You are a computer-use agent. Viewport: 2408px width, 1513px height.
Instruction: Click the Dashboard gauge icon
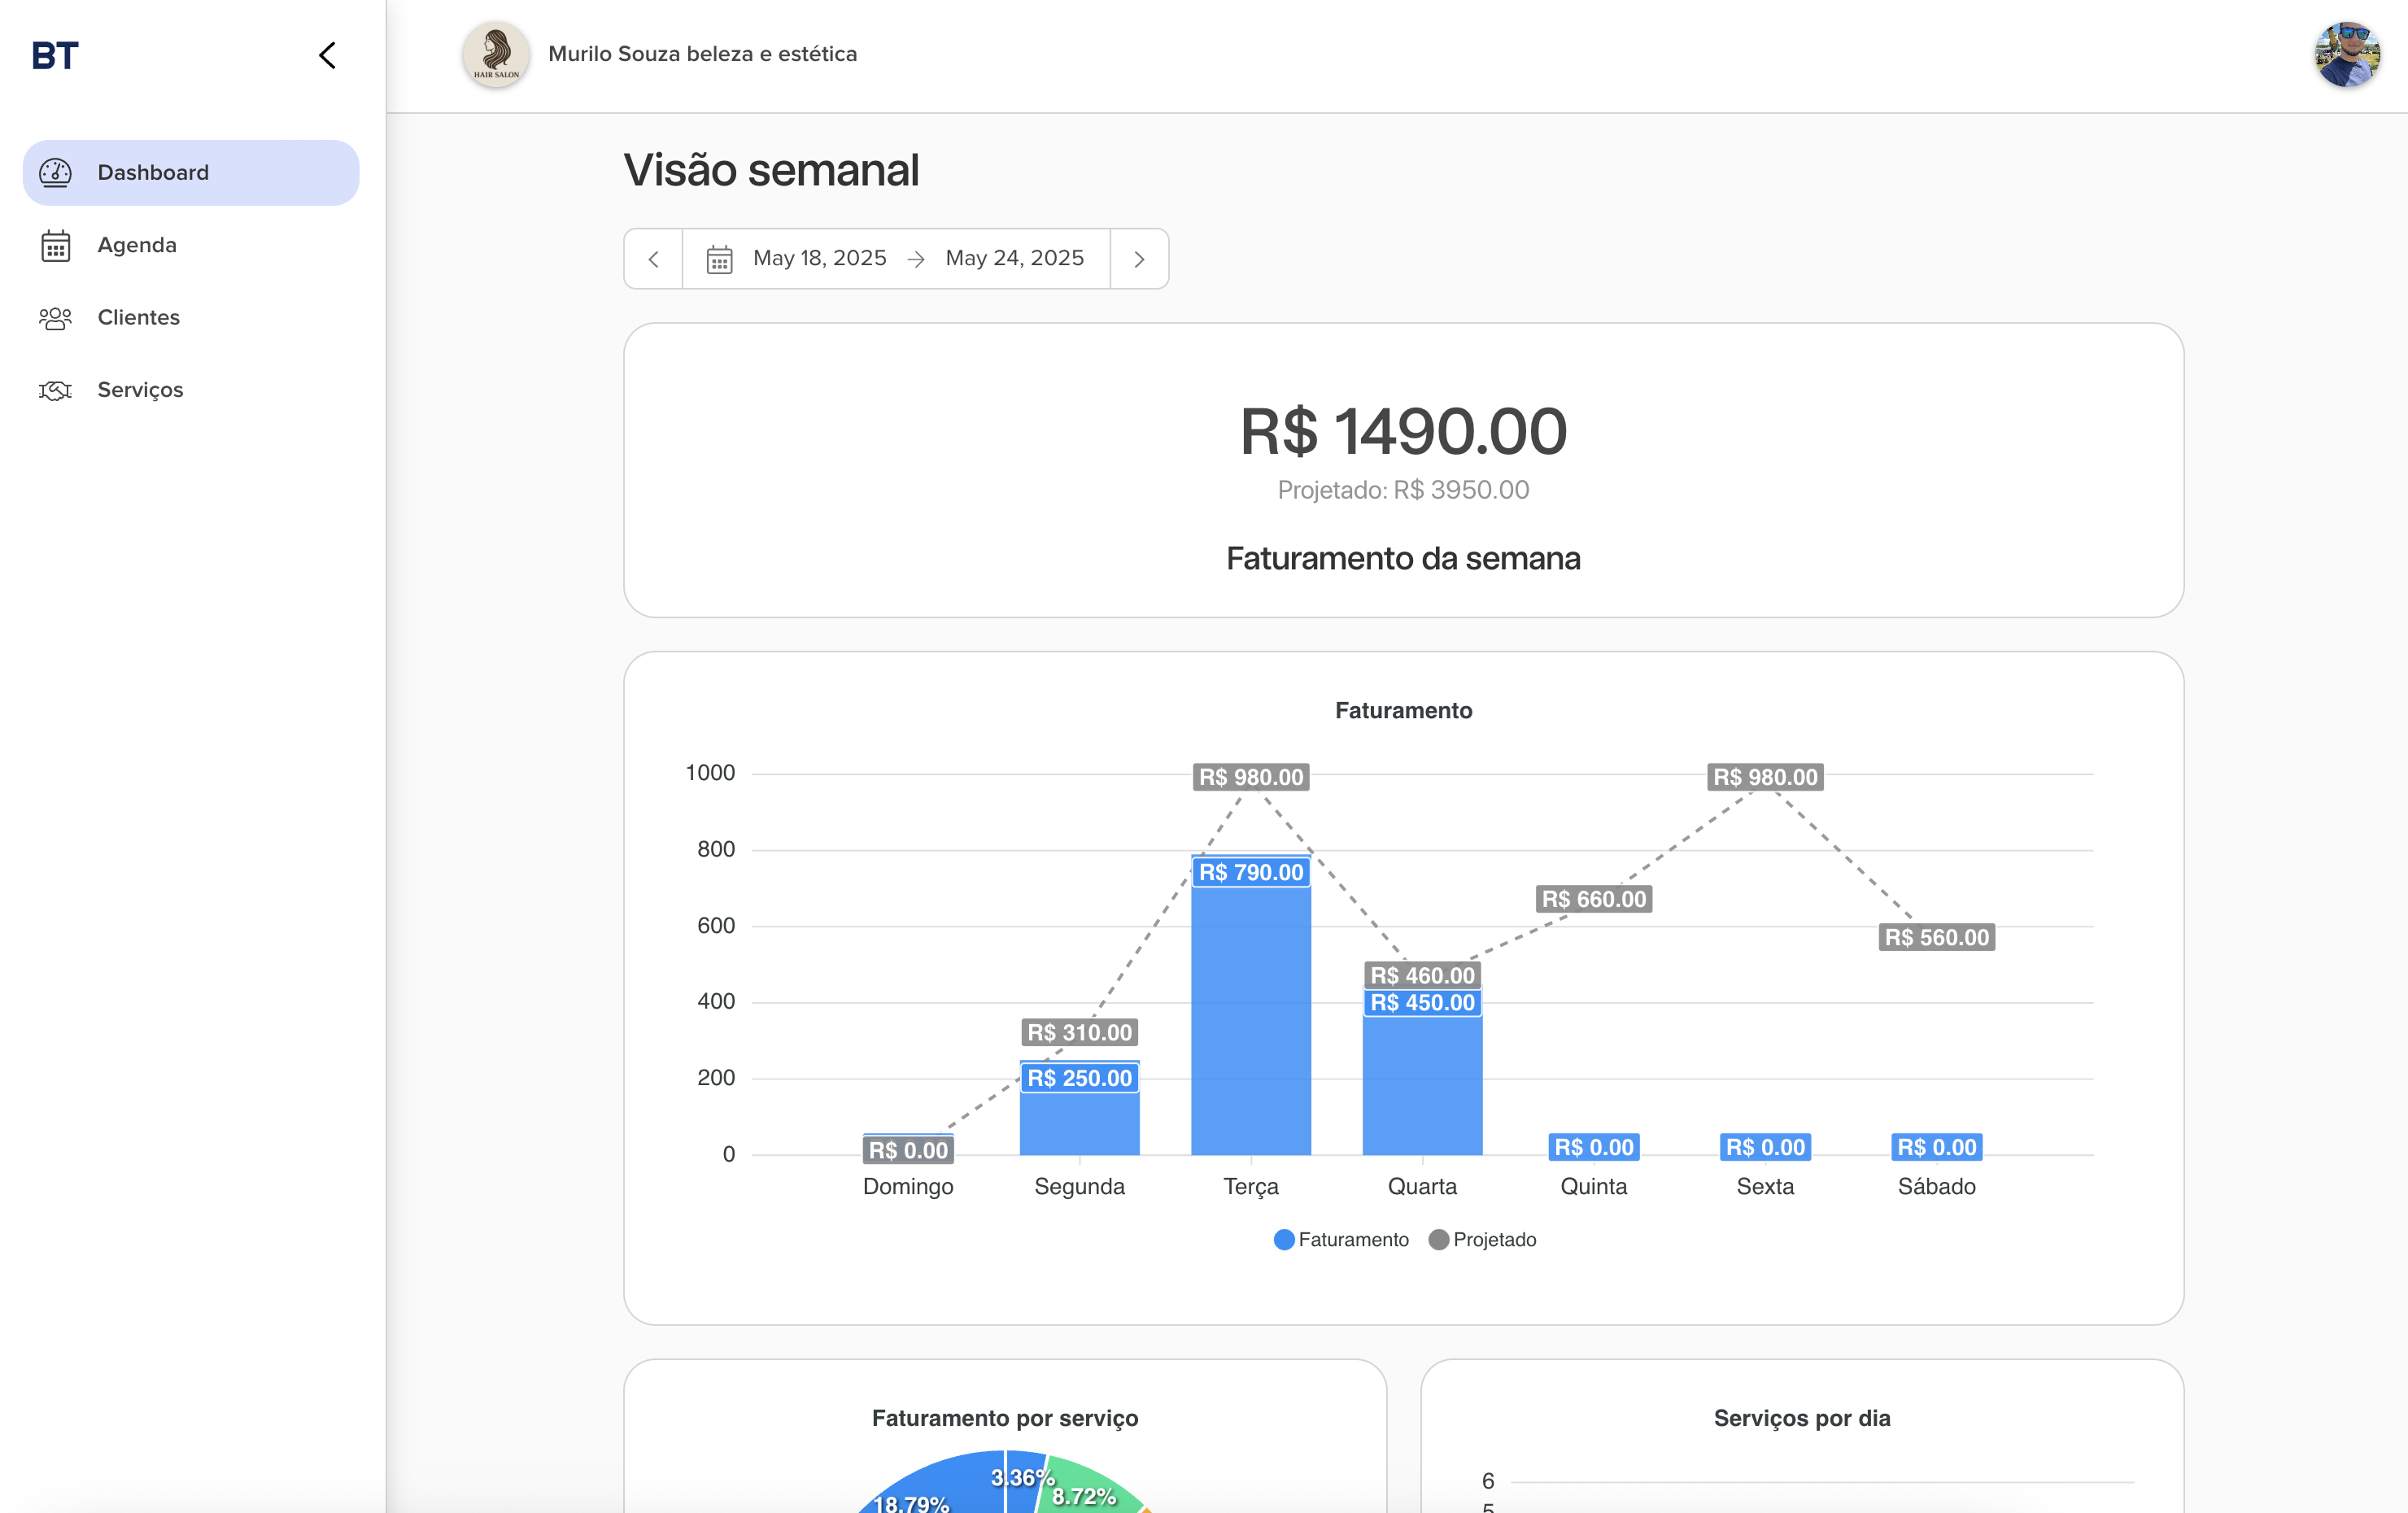click(55, 173)
